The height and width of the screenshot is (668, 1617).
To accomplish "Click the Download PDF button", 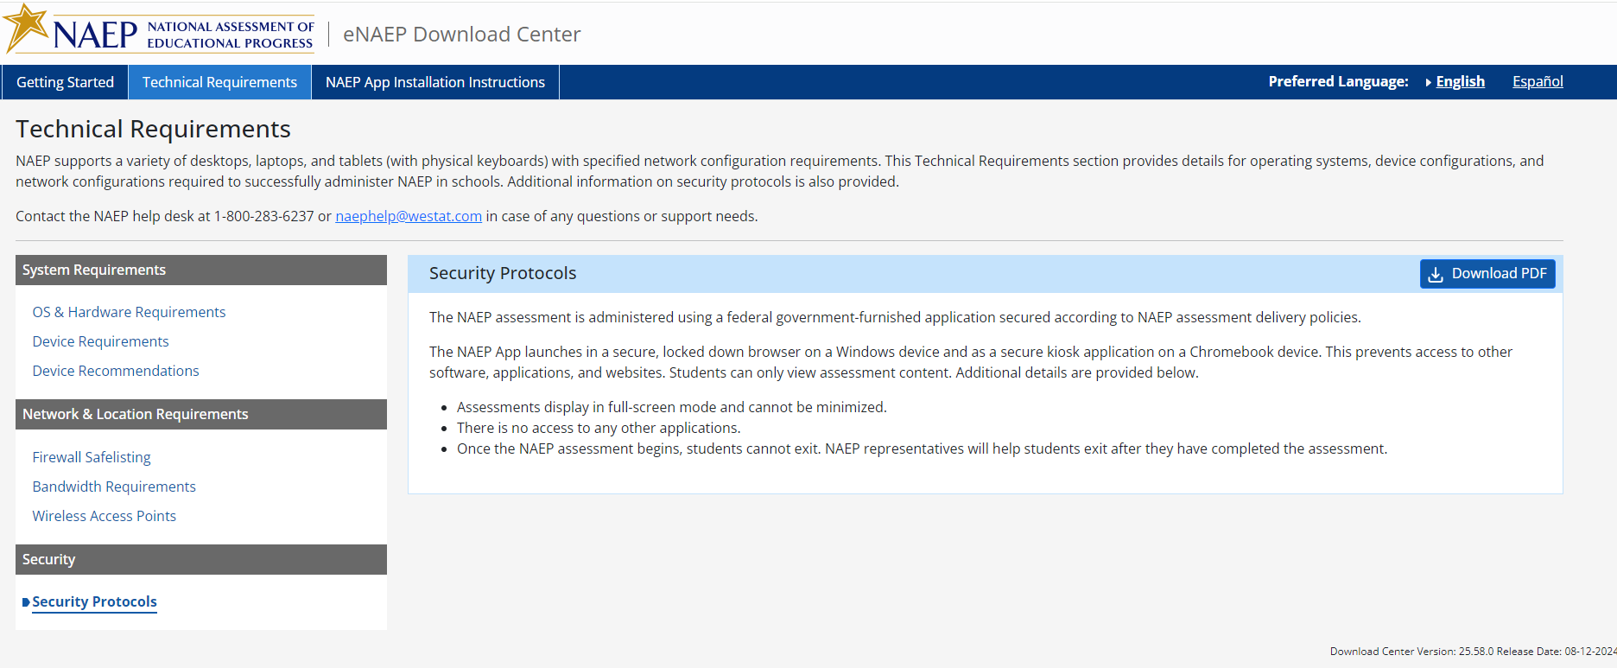I will [x=1487, y=274].
